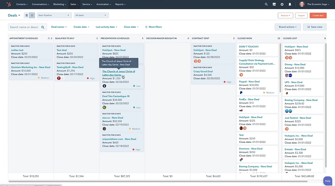Open the Reports menu

[120, 4]
